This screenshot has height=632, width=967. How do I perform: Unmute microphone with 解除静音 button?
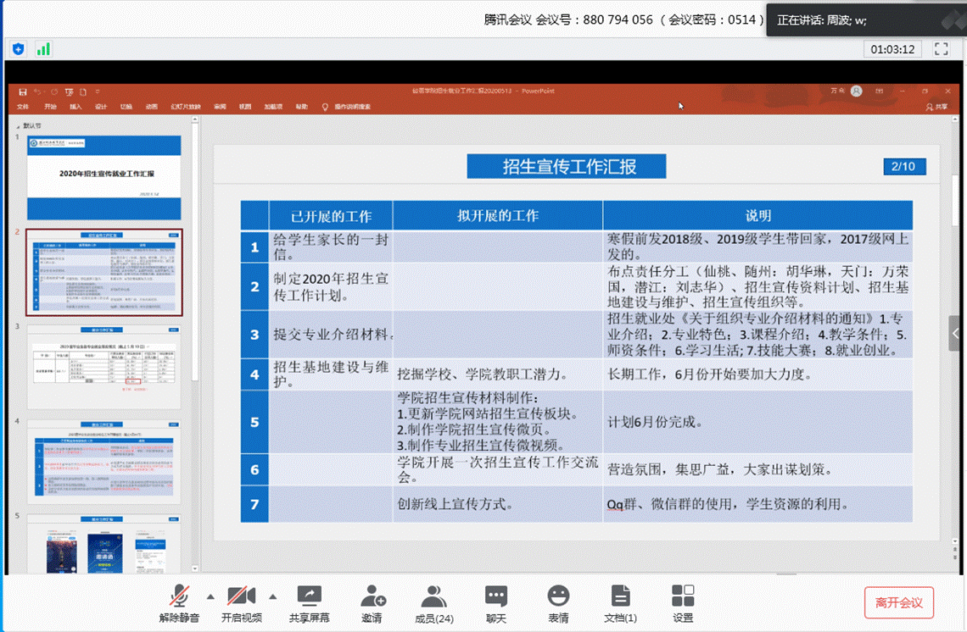tap(180, 603)
